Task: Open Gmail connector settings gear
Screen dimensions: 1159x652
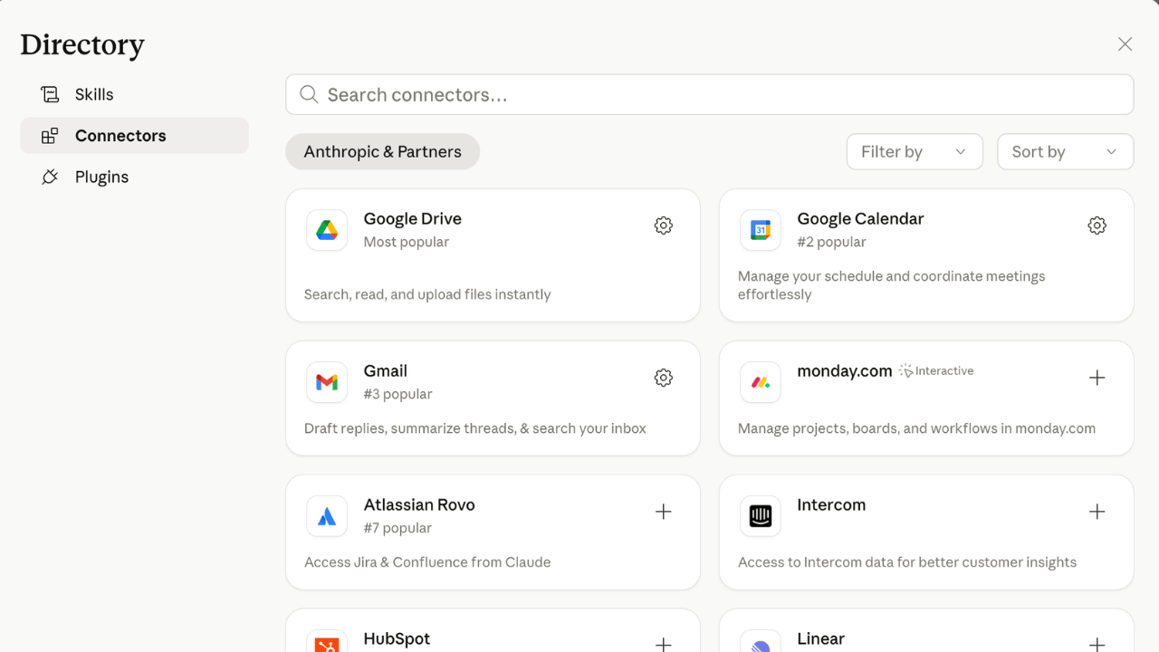Action: (x=664, y=378)
